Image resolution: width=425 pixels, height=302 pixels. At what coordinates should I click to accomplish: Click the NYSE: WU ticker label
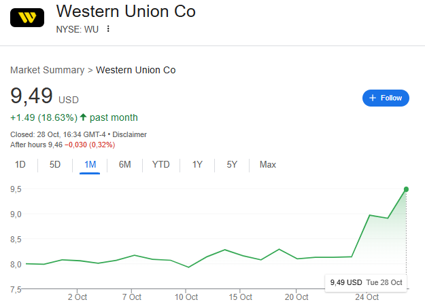(x=78, y=29)
